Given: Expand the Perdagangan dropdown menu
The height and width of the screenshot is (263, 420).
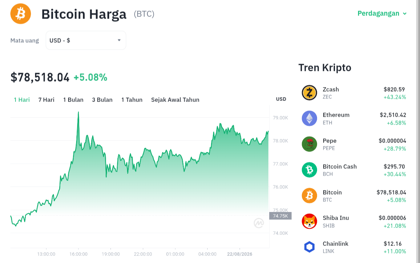Looking at the screenshot, I should coord(382,13).
